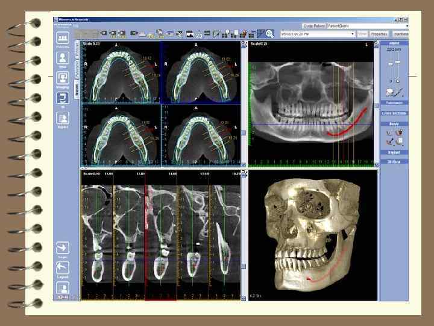Click the first camera capture toolbar icon

pyautogui.click(x=104, y=34)
